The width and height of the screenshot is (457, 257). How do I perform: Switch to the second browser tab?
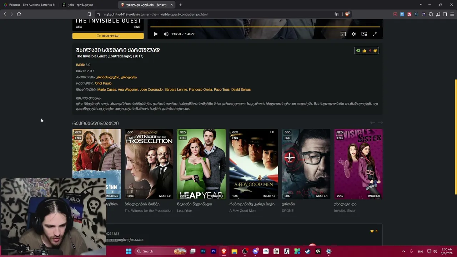tap(87, 5)
